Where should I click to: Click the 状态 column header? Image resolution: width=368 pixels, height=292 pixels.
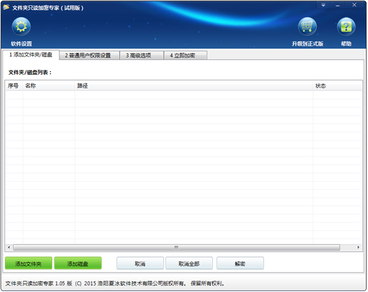pyautogui.click(x=337, y=86)
